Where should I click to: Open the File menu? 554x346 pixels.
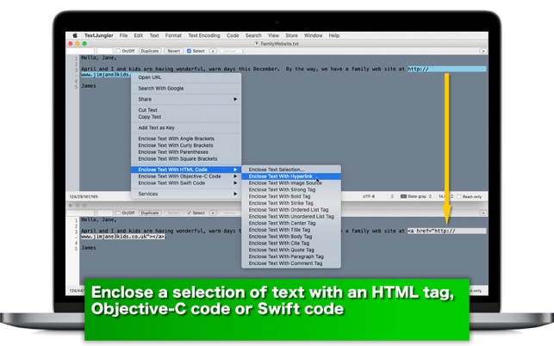(123, 35)
